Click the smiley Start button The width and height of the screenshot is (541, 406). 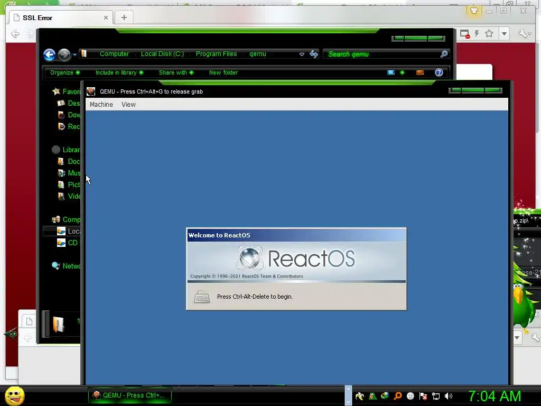14,396
